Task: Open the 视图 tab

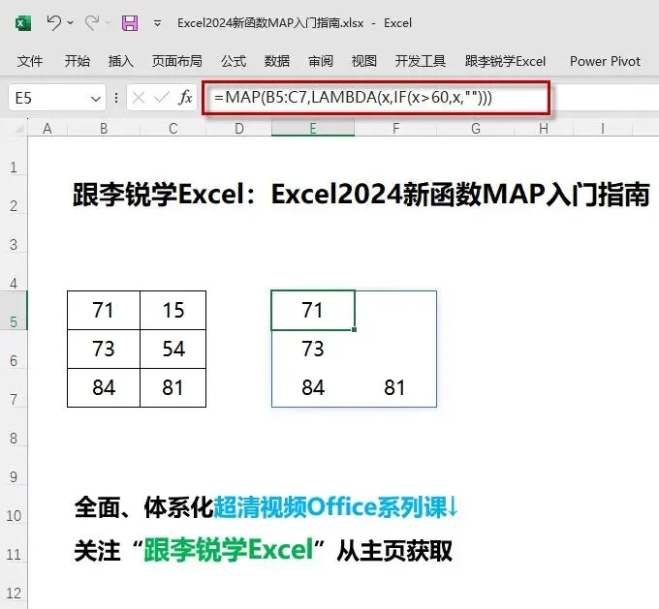Action: coord(364,61)
